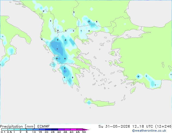
Task: Click the 0.1–0.5 mm legend color swatch
Action: [5, 129]
